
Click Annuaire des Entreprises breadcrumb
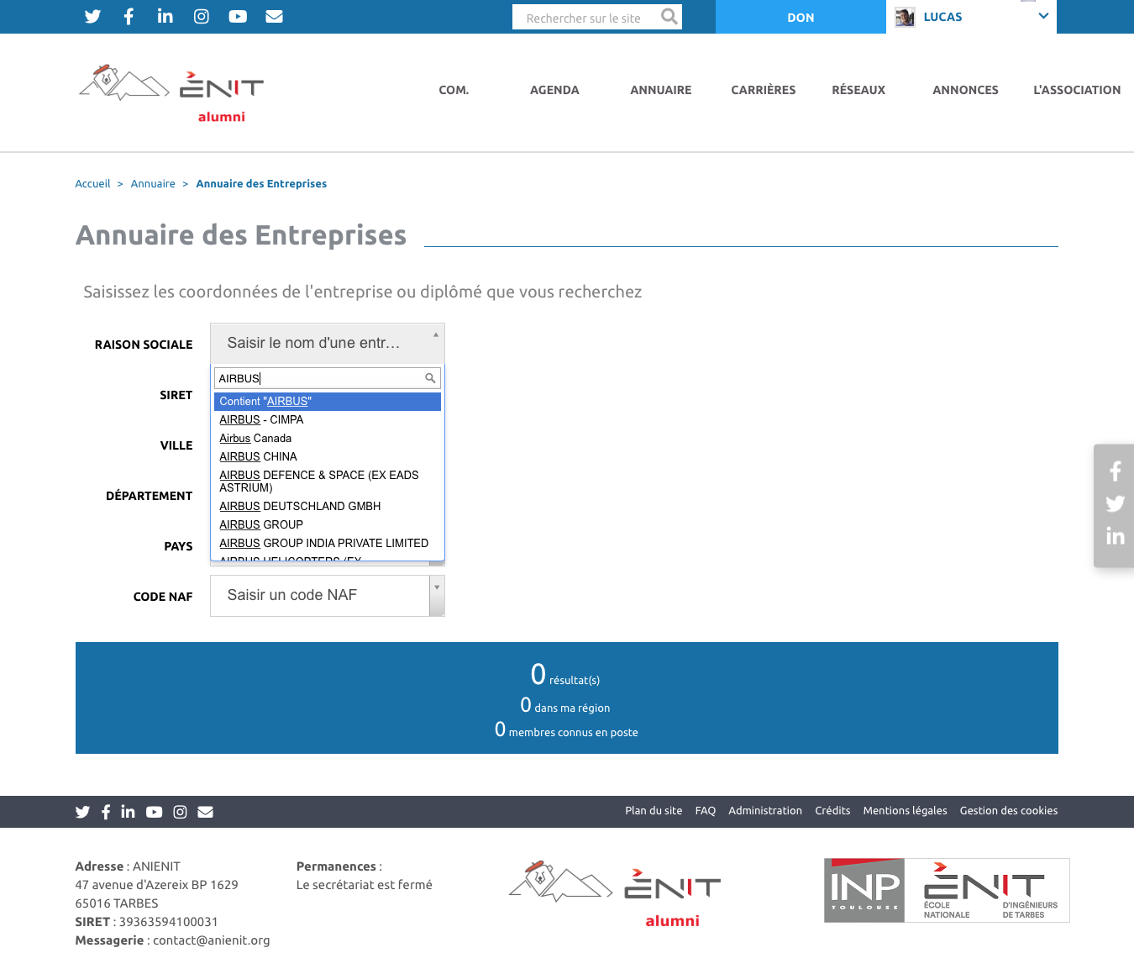coord(261,184)
